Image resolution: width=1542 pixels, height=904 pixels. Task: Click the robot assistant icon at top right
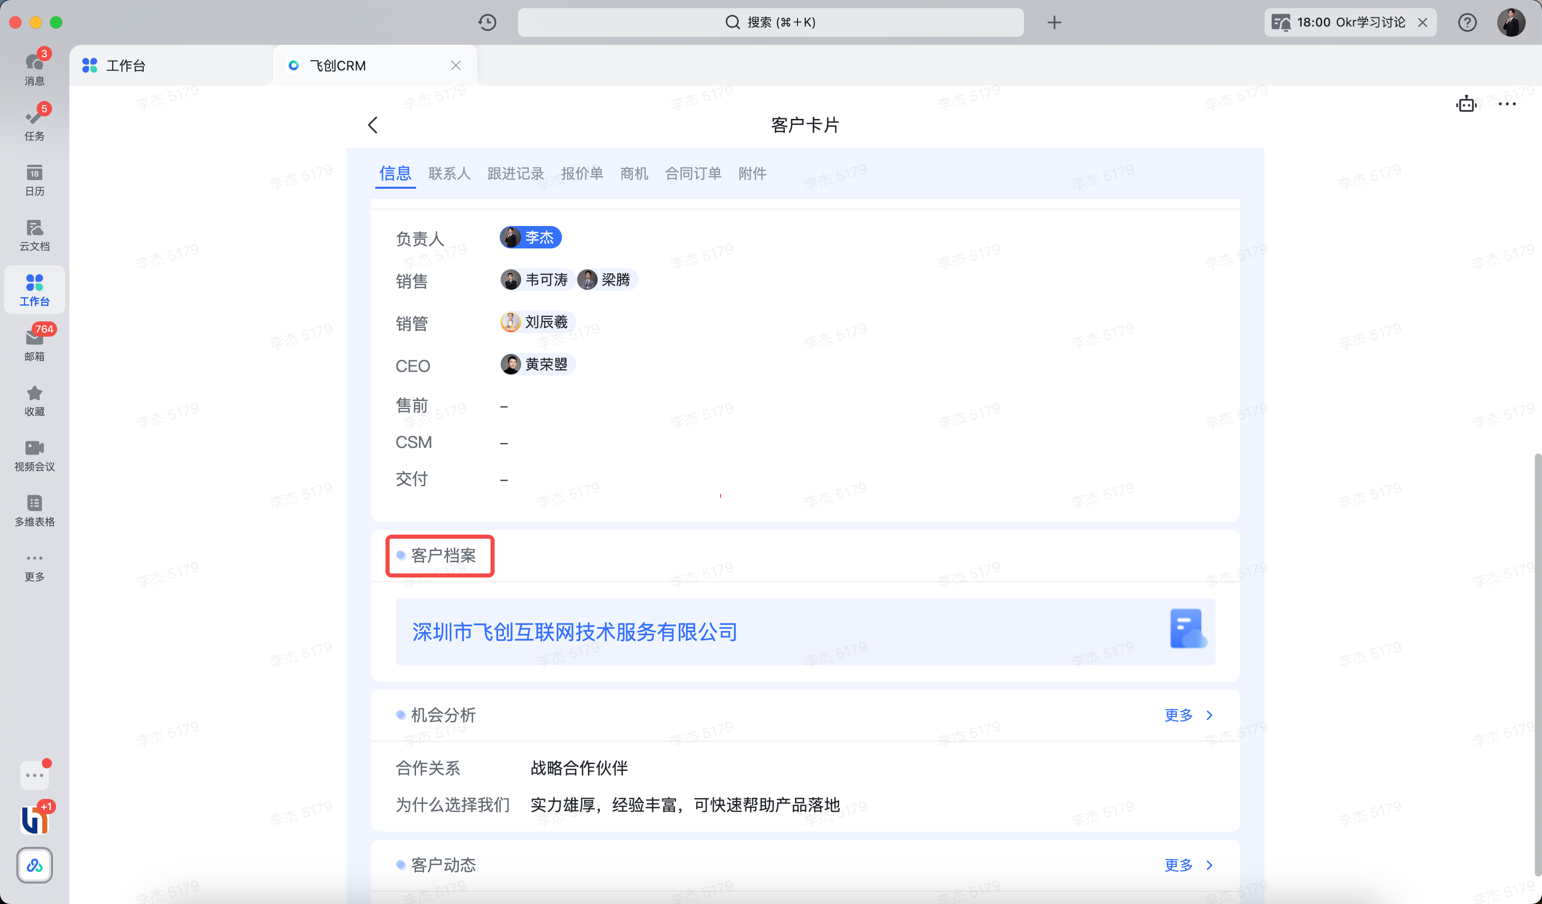pyautogui.click(x=1466, y=104)
